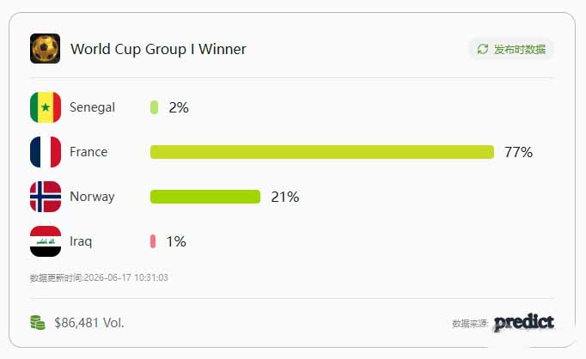Select the France 77% probability bar
This screenshot has height=359, width=586.
click(x=321, y=152)
